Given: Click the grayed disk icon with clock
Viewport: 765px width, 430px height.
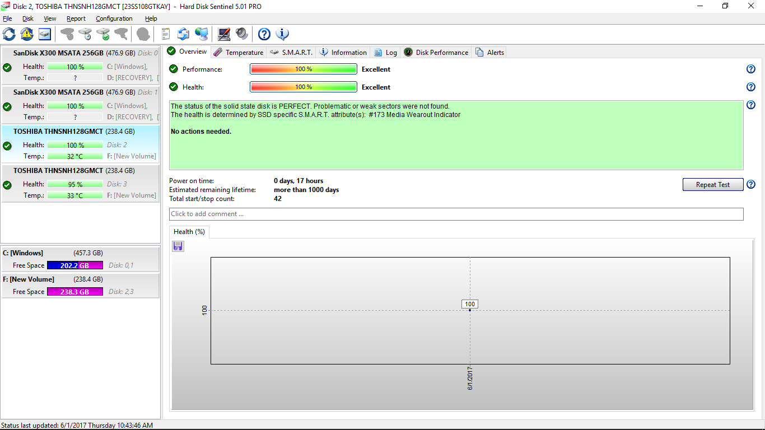Looking at the screenshot, I should [85, 34].
